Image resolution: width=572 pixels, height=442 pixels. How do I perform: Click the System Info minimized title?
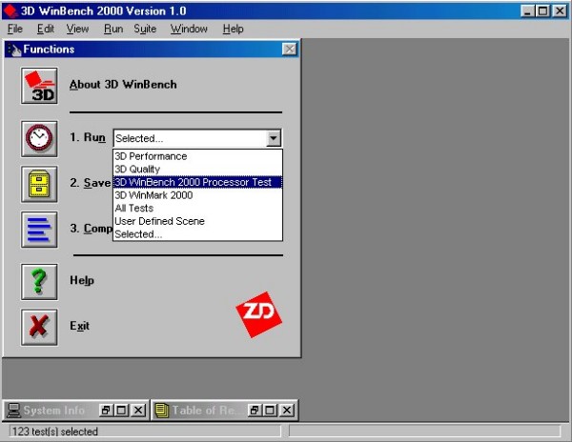click(54, 411)
